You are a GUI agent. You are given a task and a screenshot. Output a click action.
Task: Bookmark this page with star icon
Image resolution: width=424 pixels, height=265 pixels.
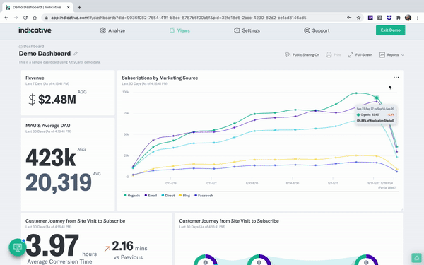[358, 18]
